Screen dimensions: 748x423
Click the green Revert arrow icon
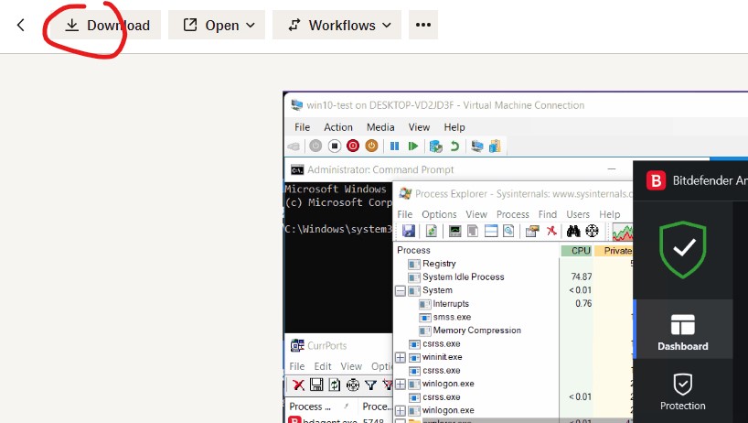[454, 146]
